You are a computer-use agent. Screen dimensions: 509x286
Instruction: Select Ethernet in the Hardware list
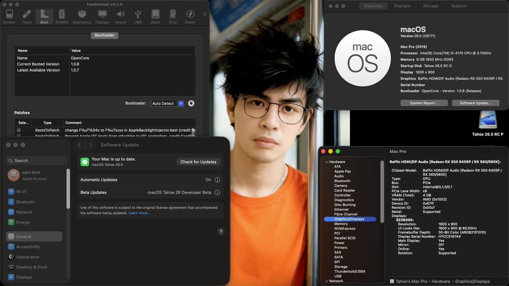coord(341,209)
